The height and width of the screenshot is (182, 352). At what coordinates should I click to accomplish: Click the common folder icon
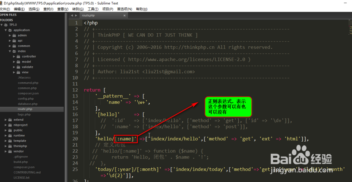tap(14, 46)
